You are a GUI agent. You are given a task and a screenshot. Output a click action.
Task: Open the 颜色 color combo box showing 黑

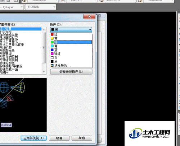tap(71, 29)
